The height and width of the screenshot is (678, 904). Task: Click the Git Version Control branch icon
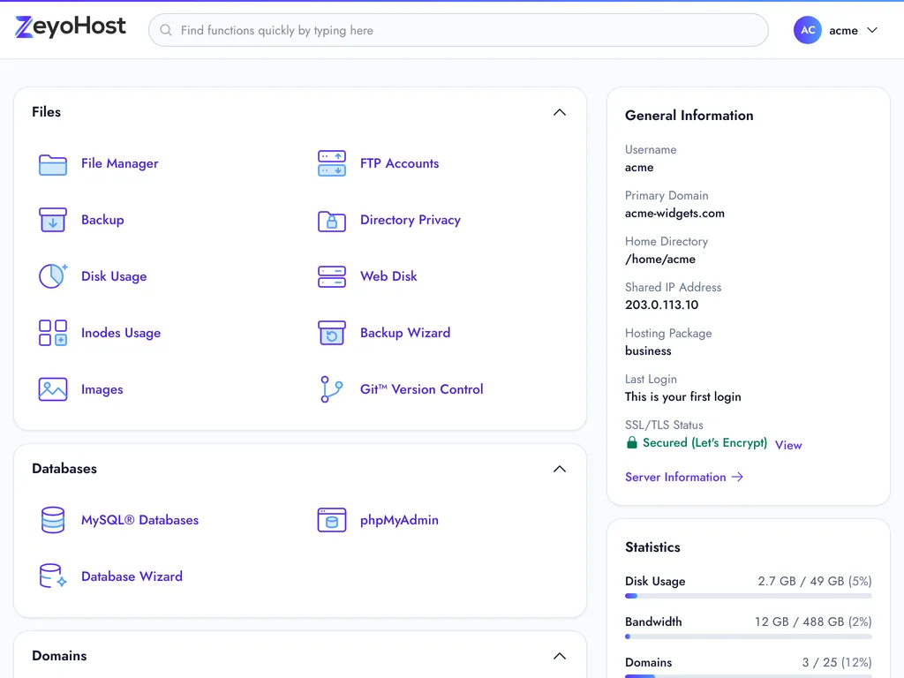332,389
